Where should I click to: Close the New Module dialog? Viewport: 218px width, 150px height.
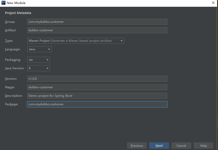(x=213, y=3)
